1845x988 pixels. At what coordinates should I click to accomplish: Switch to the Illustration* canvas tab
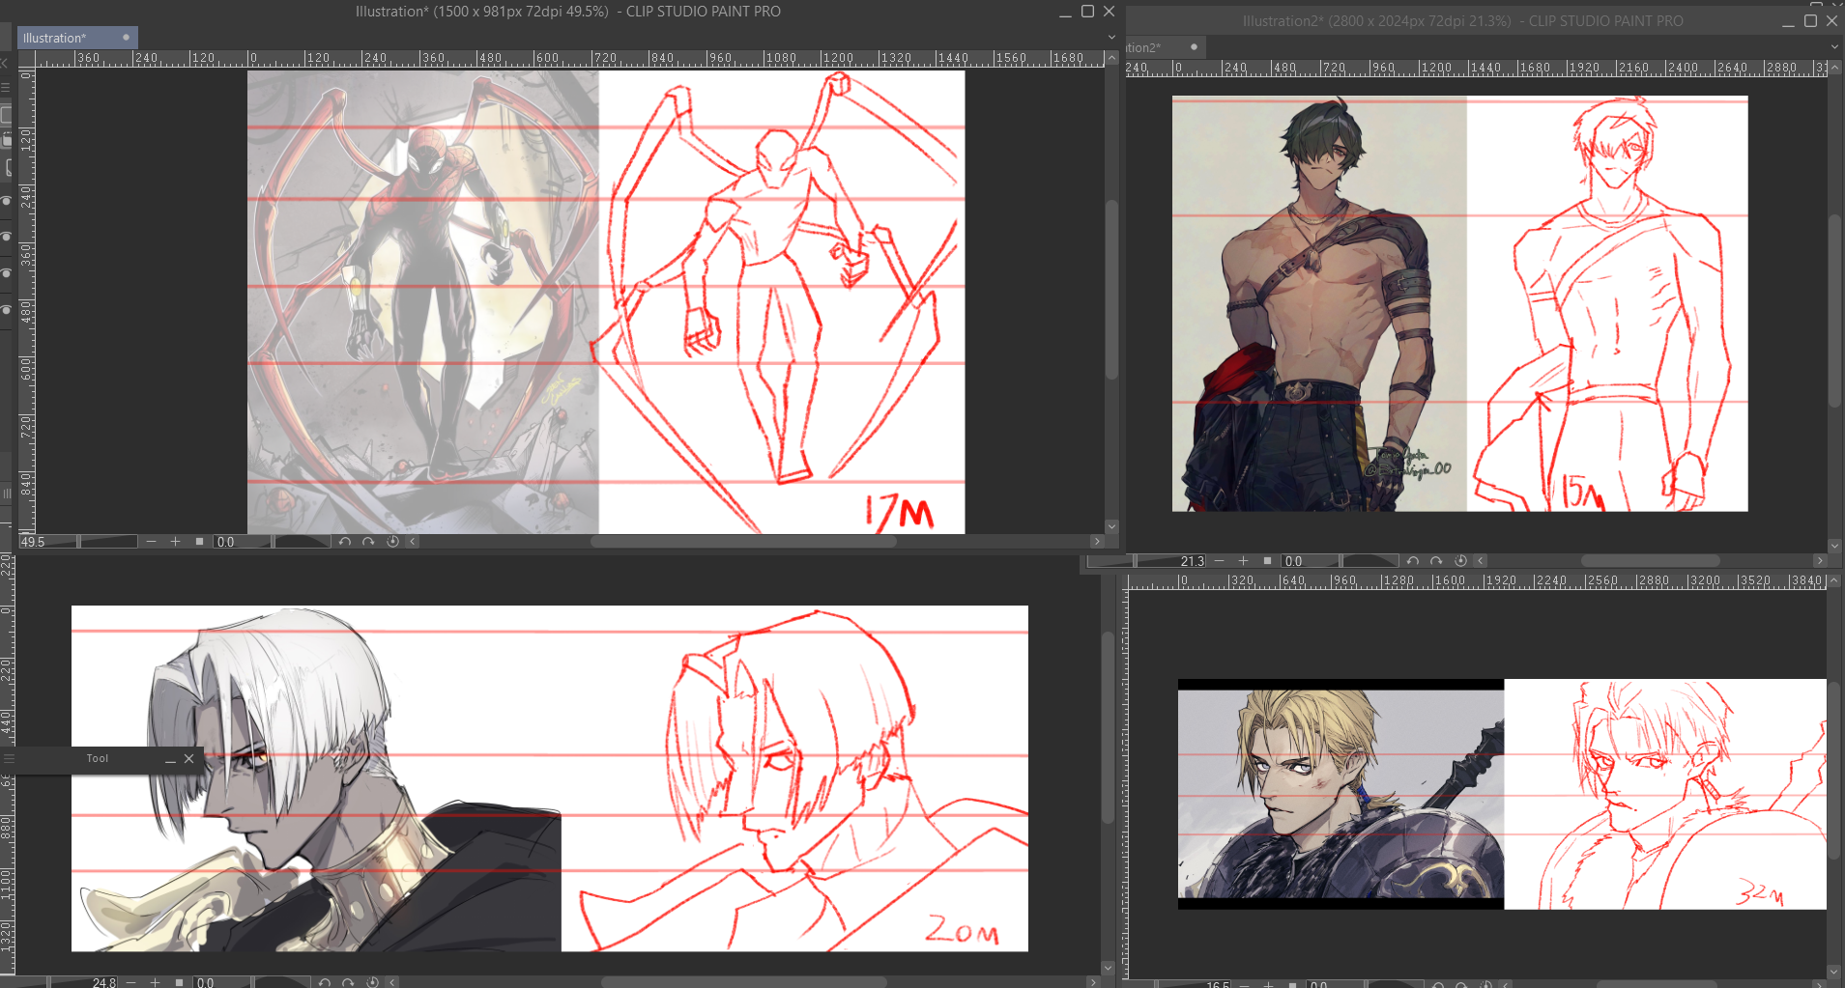(x=77, y=38)
